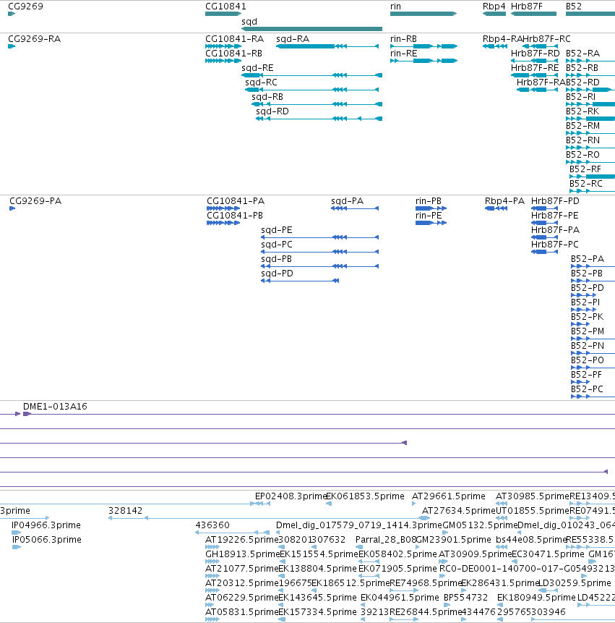Open the Hrb87F-PC protein feature

(544, 252)
